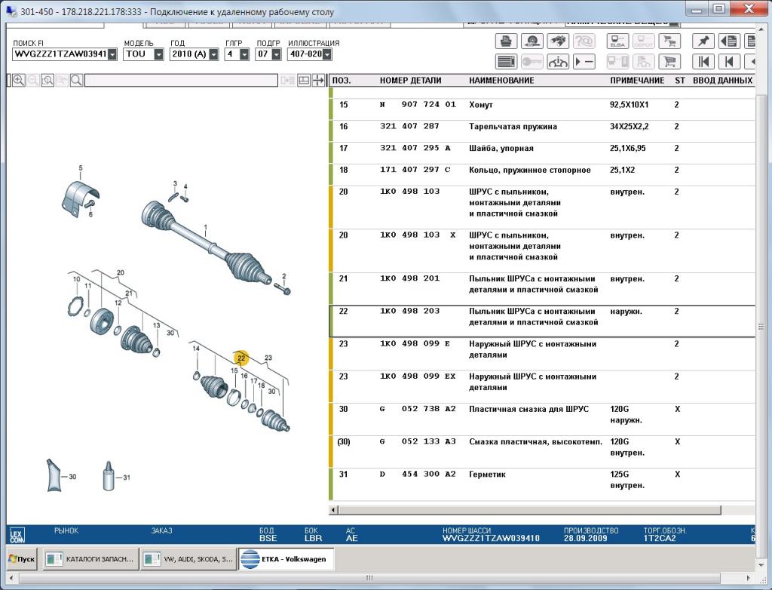Image resolution: width=772 pixels, height=590 pixels.
Task: Go to previous illustration with bar-arrow icon
Action: pyautogui.click(x=729, y=62)
